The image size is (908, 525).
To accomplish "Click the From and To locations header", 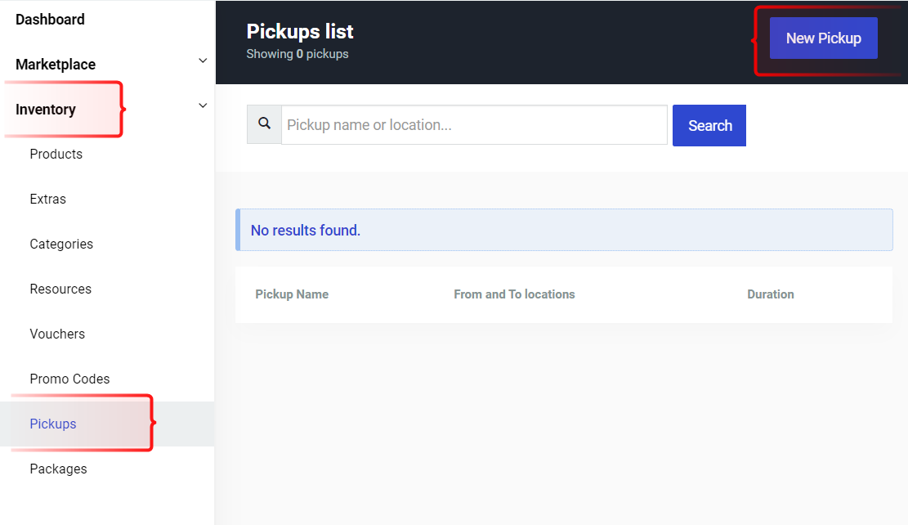I will pyautogui.click(x=514, y=294).
